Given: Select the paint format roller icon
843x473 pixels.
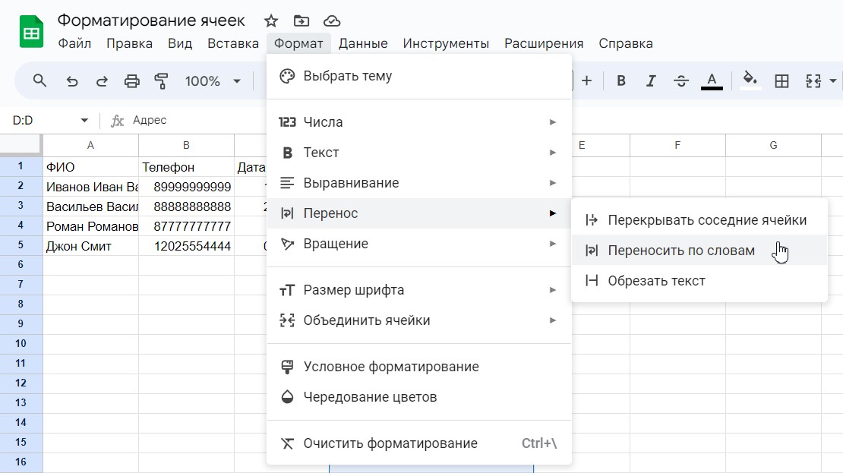Looking at the screenshot, I should (161, 80).
